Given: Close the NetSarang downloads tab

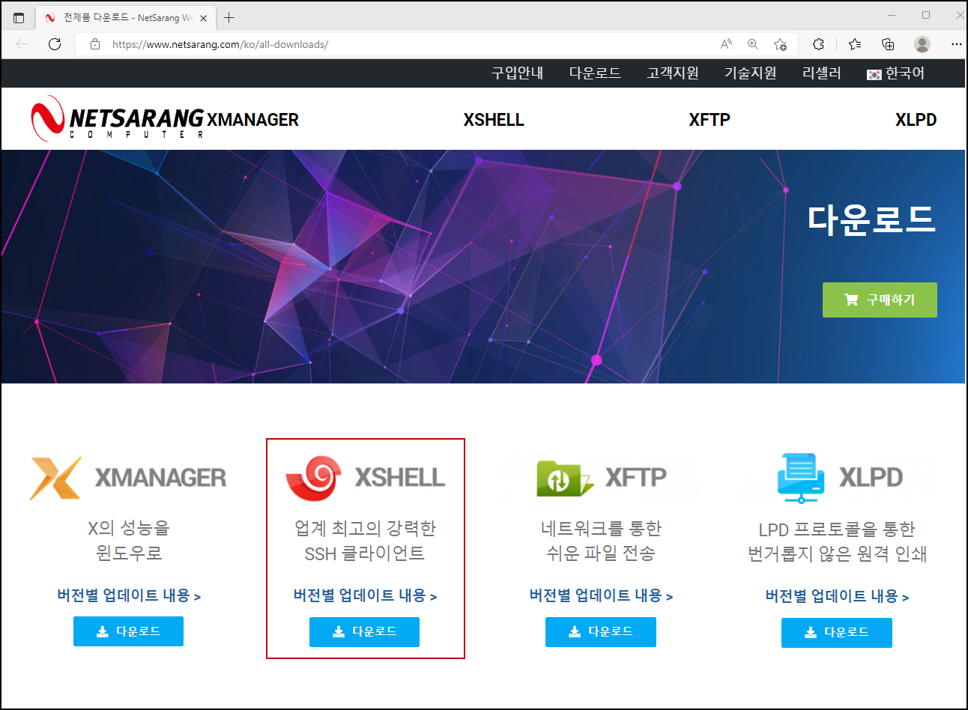Looking at the screenshot, I should (x=204, y=18).
